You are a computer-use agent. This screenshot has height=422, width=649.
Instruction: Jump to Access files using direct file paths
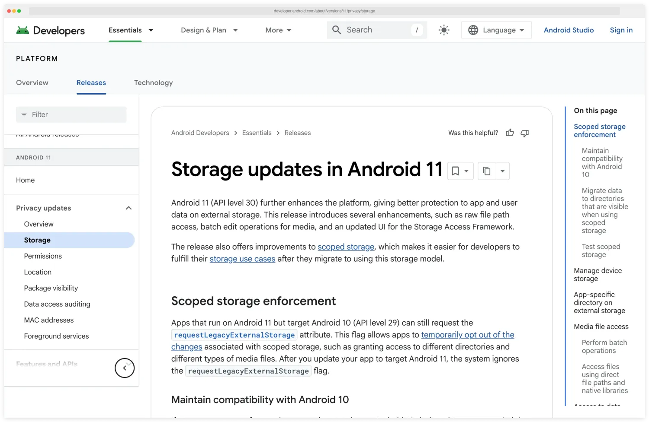(605, 379)
